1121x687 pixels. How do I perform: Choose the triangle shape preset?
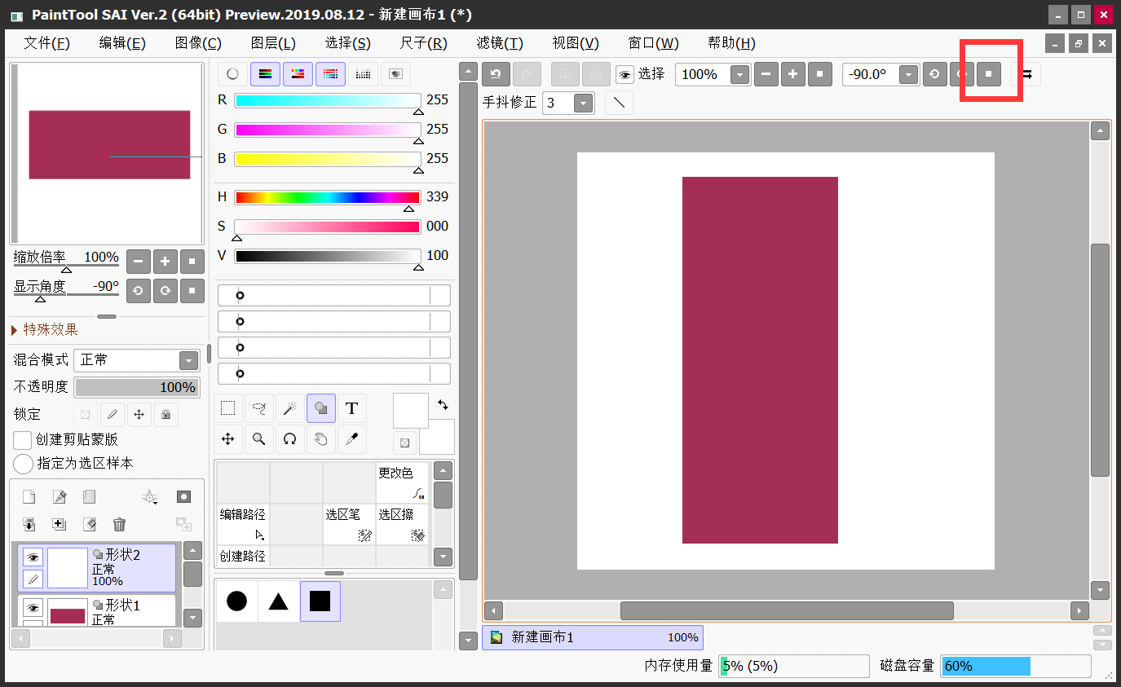coord(279,601)
